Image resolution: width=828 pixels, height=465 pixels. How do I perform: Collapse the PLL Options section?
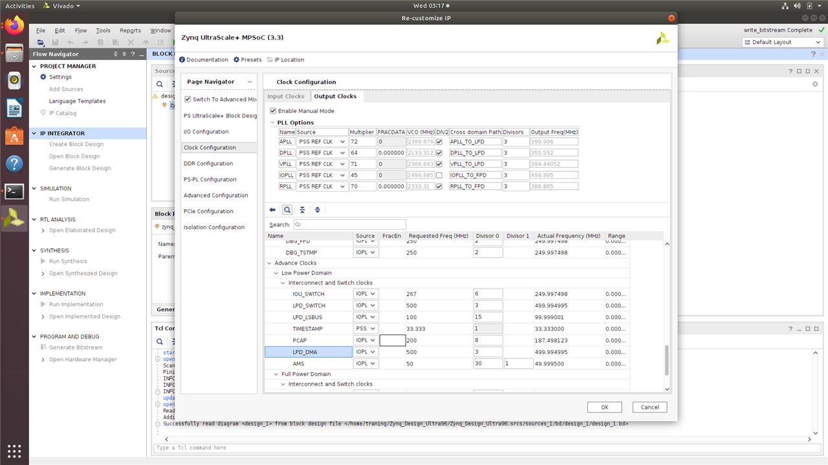click(272, 123)
